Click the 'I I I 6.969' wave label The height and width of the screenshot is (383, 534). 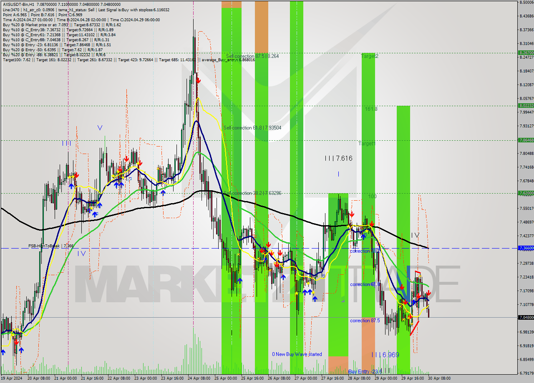click(x=385, y=355)
